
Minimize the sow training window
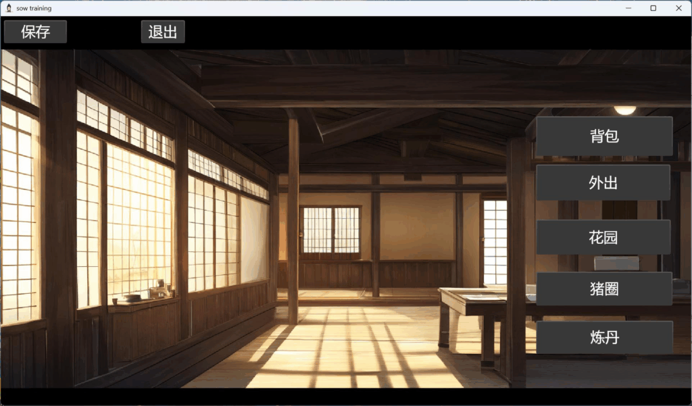628,8
